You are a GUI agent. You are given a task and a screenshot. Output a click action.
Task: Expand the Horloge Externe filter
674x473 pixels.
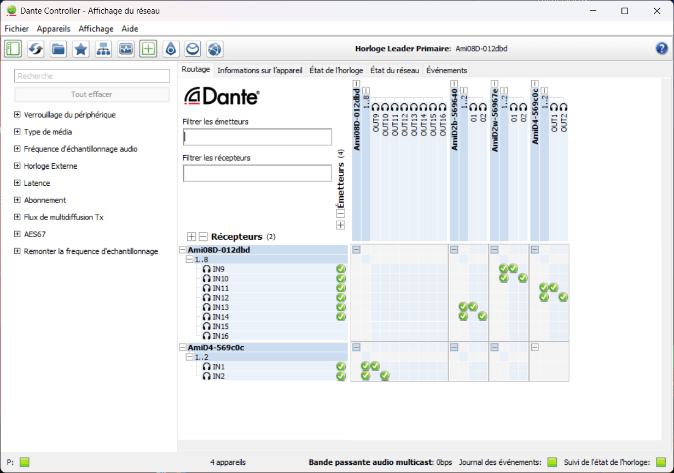pos(18,166)
